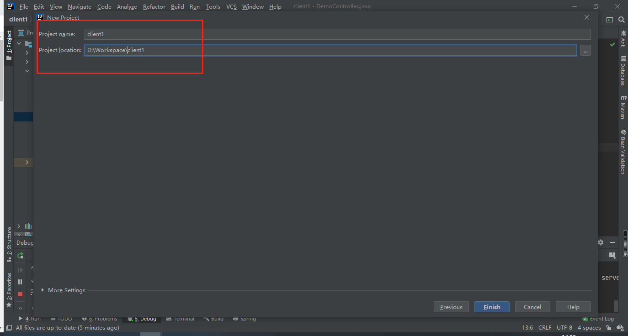Click client1 breadcrumb in navigation bar

pyautogui.click(x=18, y=20)
